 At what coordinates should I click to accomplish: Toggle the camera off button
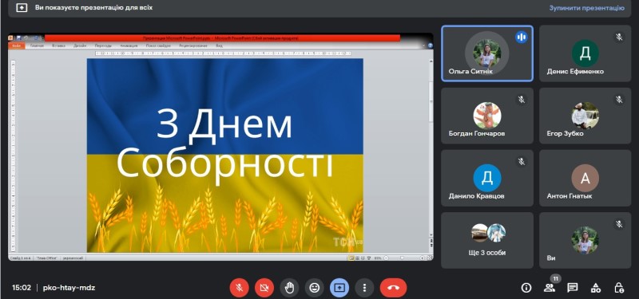pos(264,288)
